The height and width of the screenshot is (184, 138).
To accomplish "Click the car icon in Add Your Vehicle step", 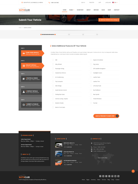I will tap(24, 53).
